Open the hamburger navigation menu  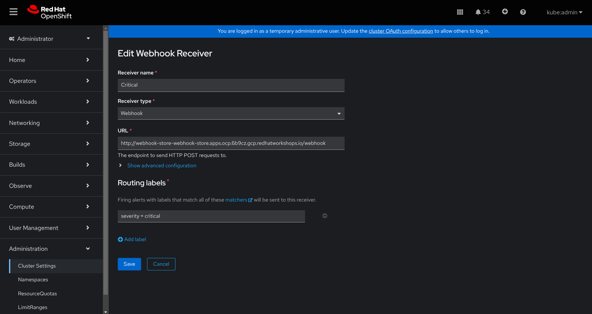coord(13,12)
